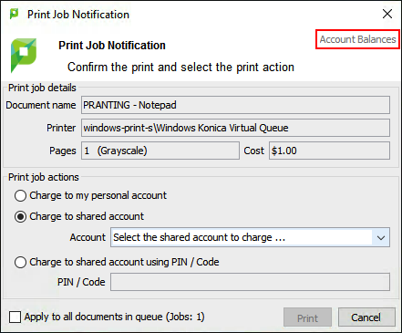Click the 'Print job details' group label
Screen dimensions: 402x333
(x=42, y=88)
